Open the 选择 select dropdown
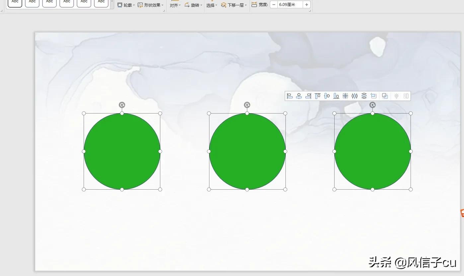 coord(212,5)
